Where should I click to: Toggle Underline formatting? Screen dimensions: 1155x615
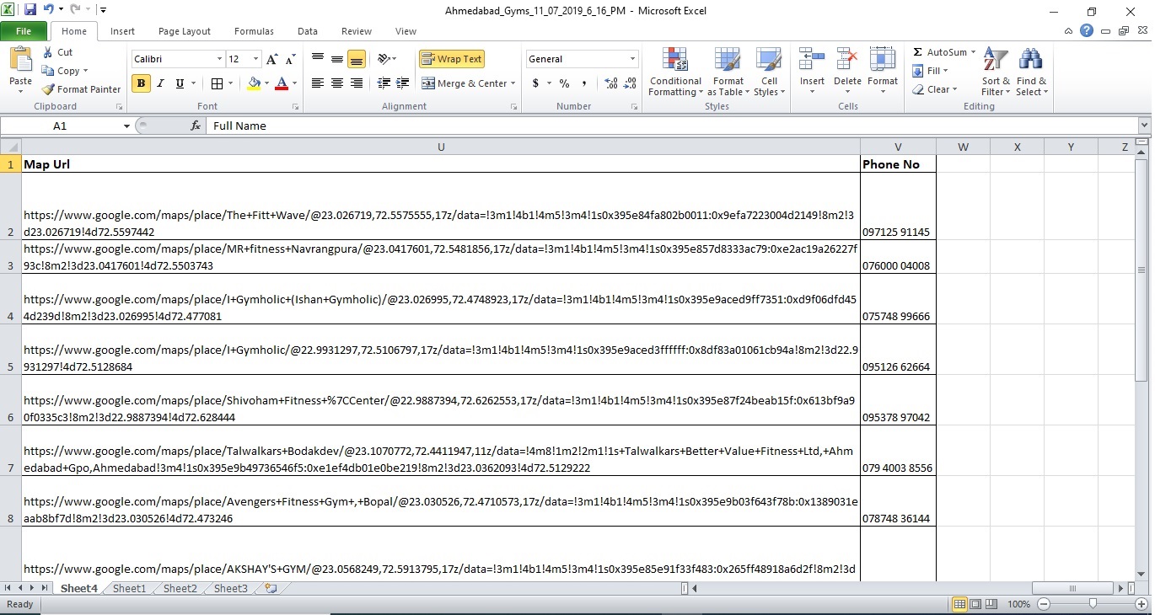coord(179,83)
